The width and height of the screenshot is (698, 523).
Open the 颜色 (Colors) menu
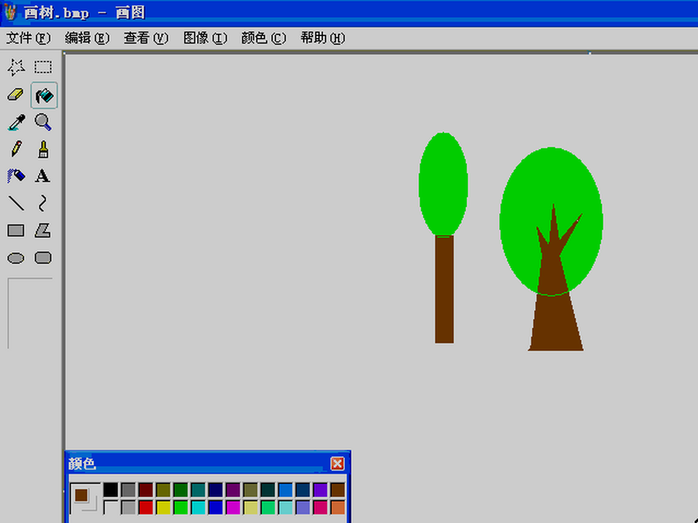[x=263, y=38]
